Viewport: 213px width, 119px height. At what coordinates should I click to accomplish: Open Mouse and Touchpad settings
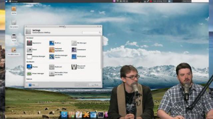click(x=79, y=67)
